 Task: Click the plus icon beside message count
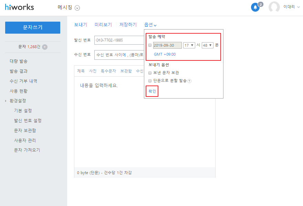(x=45, y=47)
